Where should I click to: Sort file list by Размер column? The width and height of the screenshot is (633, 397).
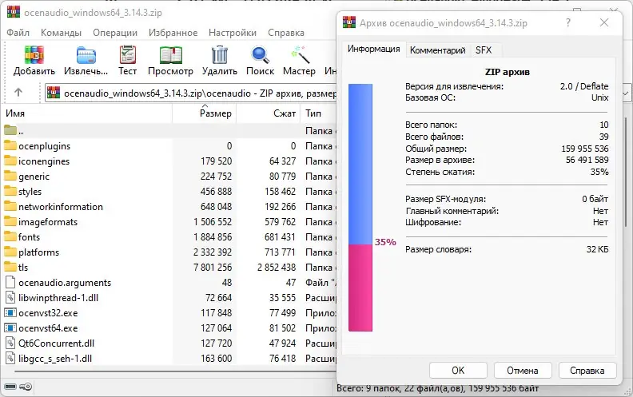click(205, 113)
